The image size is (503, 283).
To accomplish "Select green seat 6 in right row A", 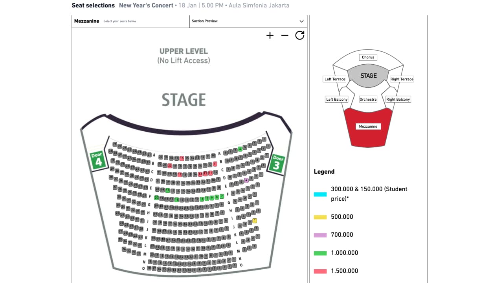I will click(240, 149).
